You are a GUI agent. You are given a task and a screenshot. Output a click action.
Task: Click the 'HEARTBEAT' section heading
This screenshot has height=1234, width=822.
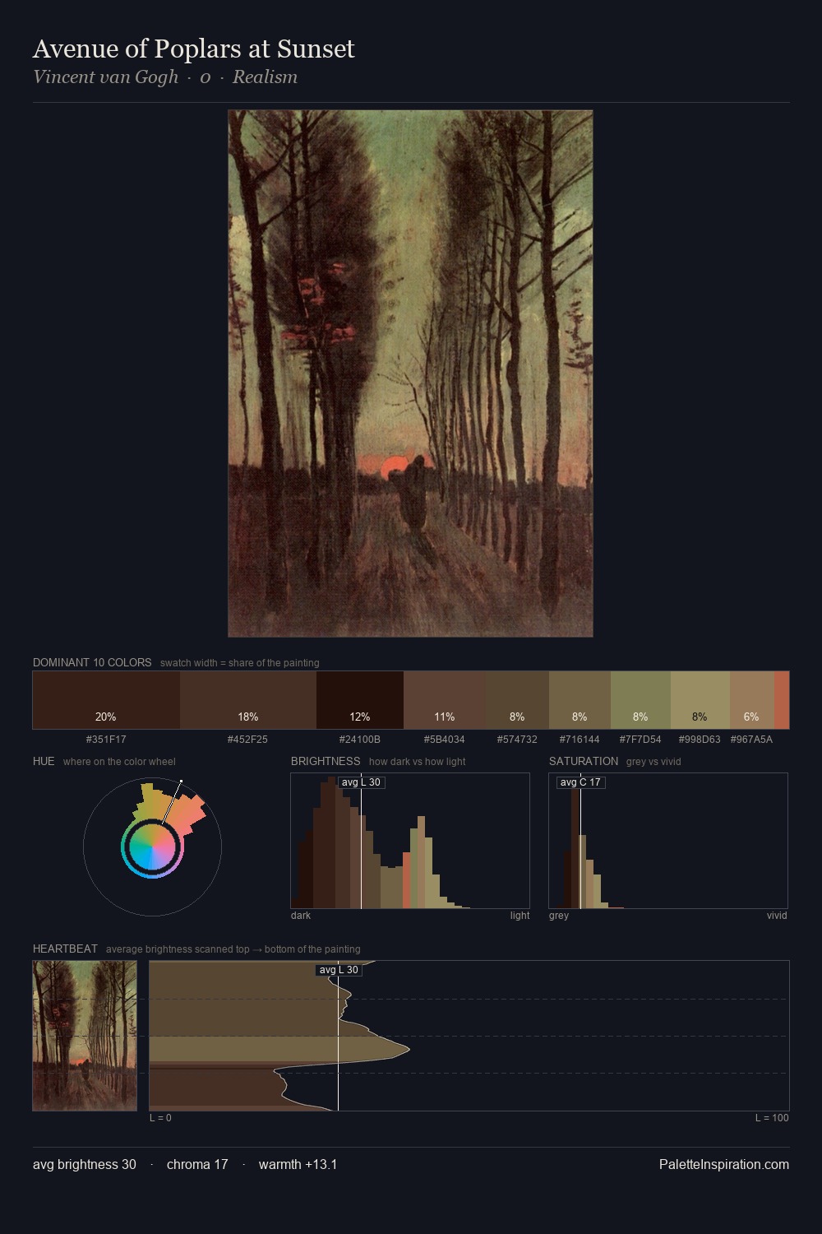pyautogui.click(x=65, y=949)
